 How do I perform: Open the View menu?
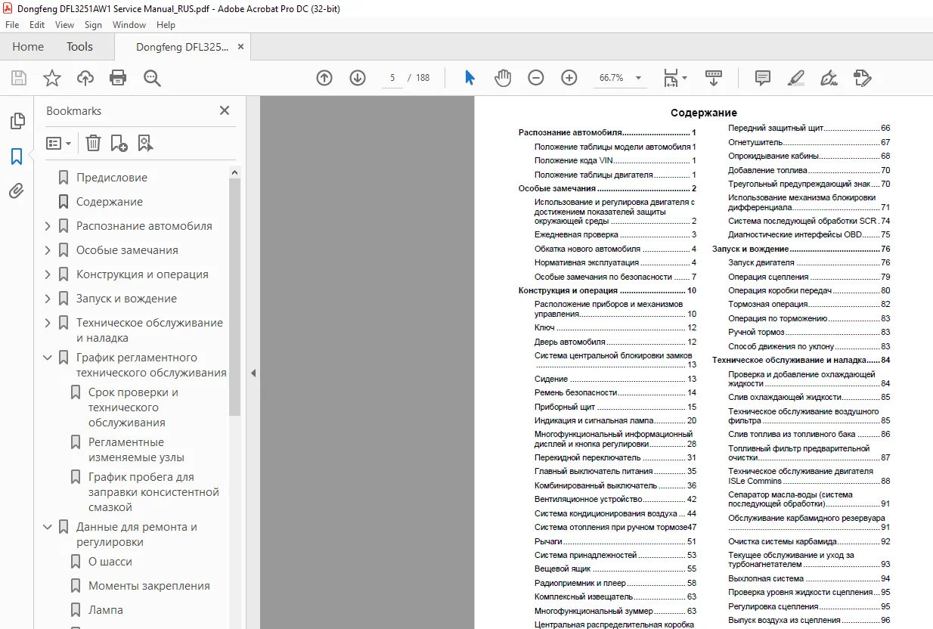coord(65,25)
